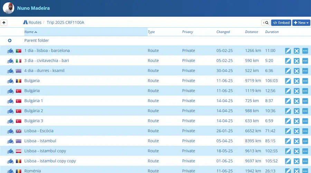Delete the Bulgária 2 route
The width and height of the screenshot is (311, 173).
coord(296,111)
